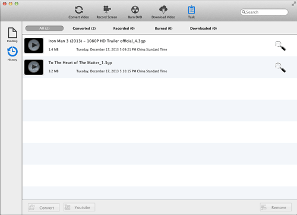Viewport: 297px width, 215px height.
Task: Play the Iron Man 3 trailer thumbnail
Action: (x=34, y=46)
